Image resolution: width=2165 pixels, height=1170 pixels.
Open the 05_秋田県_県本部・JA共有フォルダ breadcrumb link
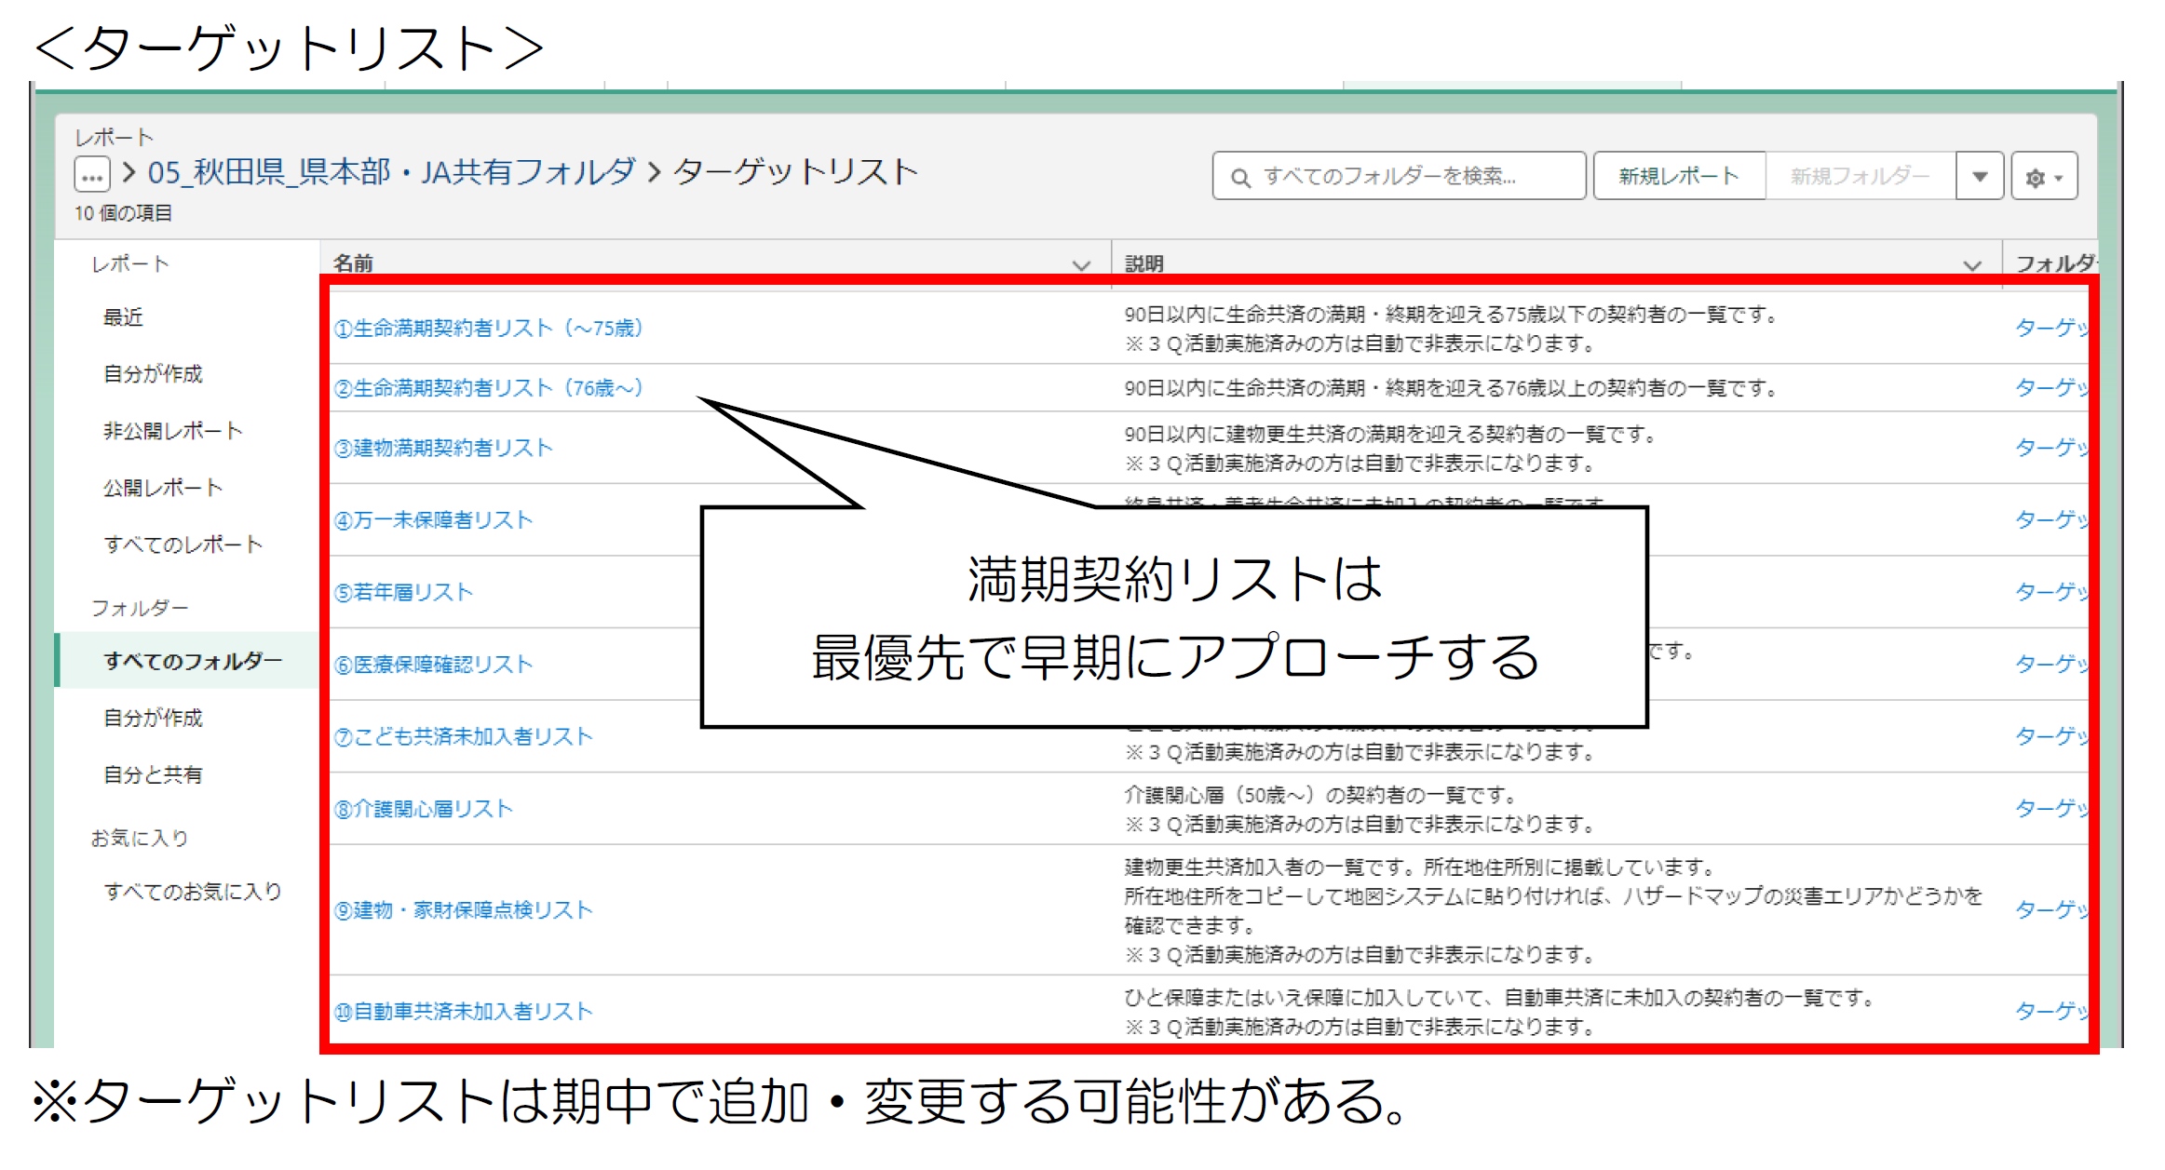coord(391,172)
